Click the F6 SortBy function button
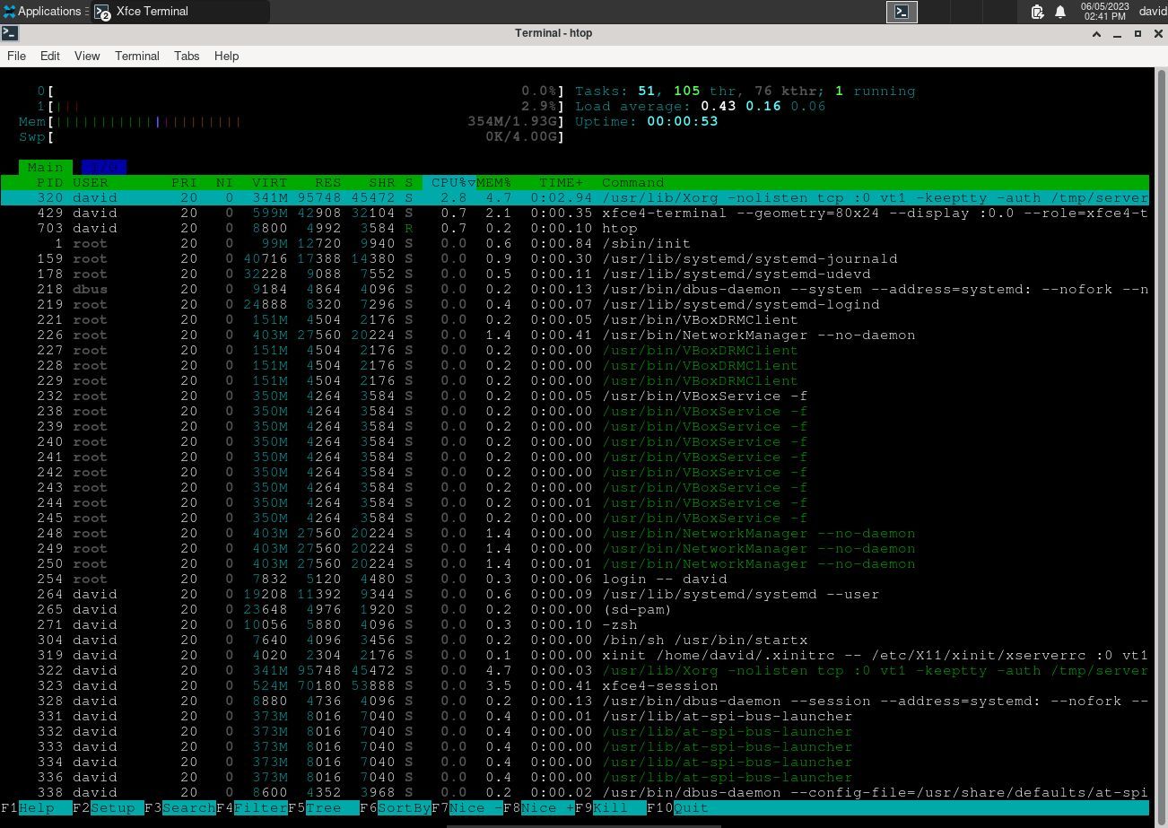1168x828 pixels. 395,807
